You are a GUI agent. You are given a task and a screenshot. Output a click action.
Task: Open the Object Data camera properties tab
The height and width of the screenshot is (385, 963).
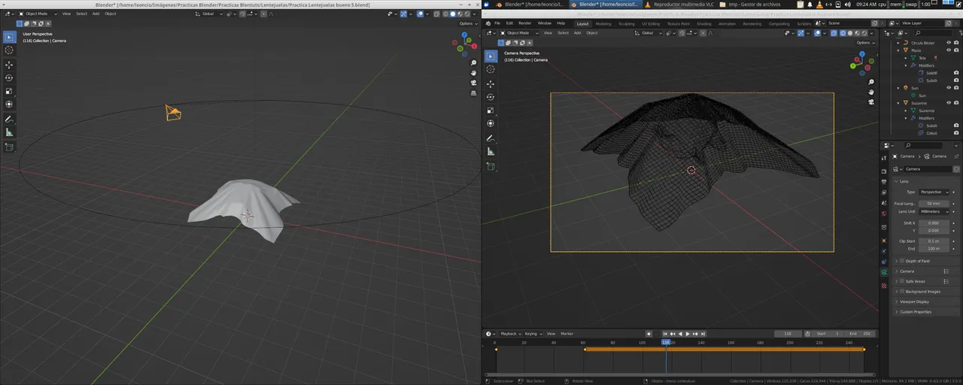[x=884, y=271]
